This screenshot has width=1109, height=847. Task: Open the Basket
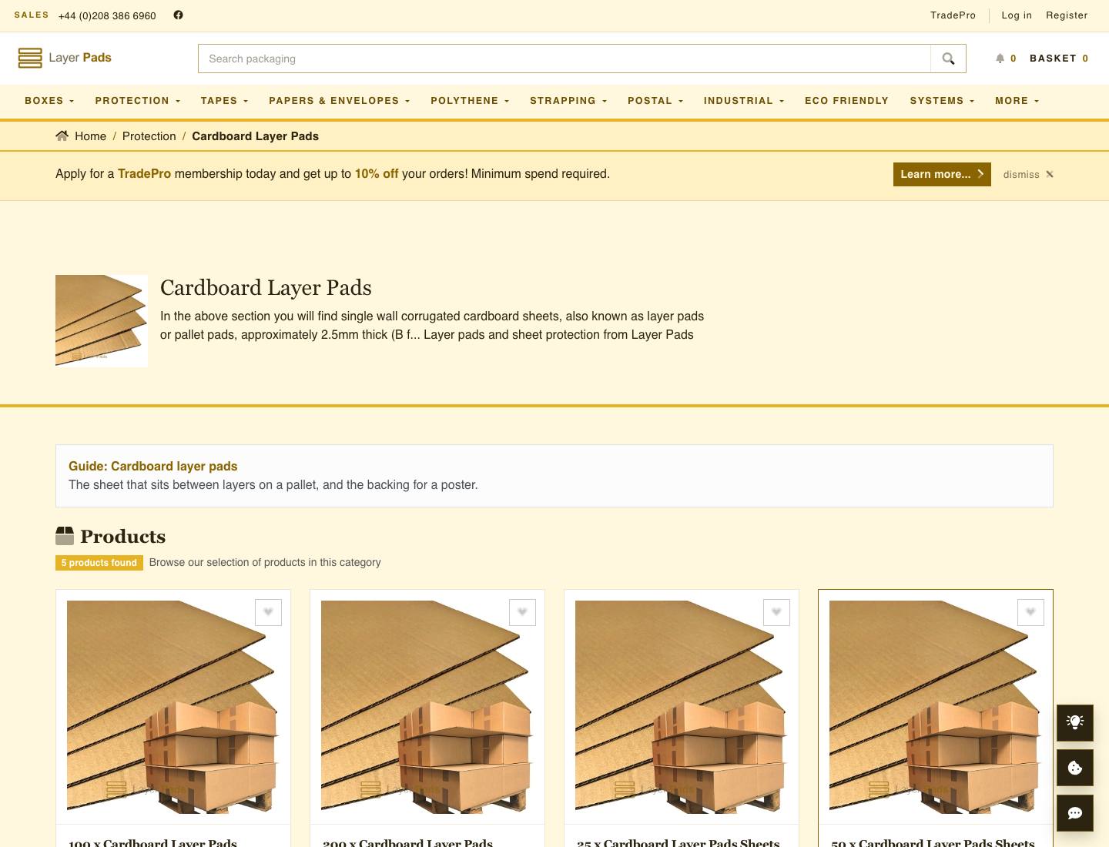(1059, 59)
